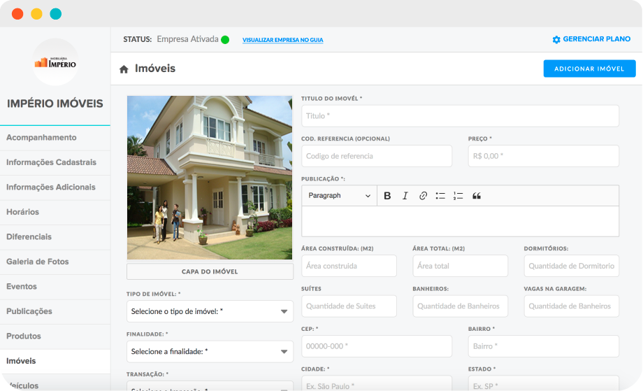The width and height of the screenshot is (643, 391).
Task: Insert a bulleted list
Action: 440,196
